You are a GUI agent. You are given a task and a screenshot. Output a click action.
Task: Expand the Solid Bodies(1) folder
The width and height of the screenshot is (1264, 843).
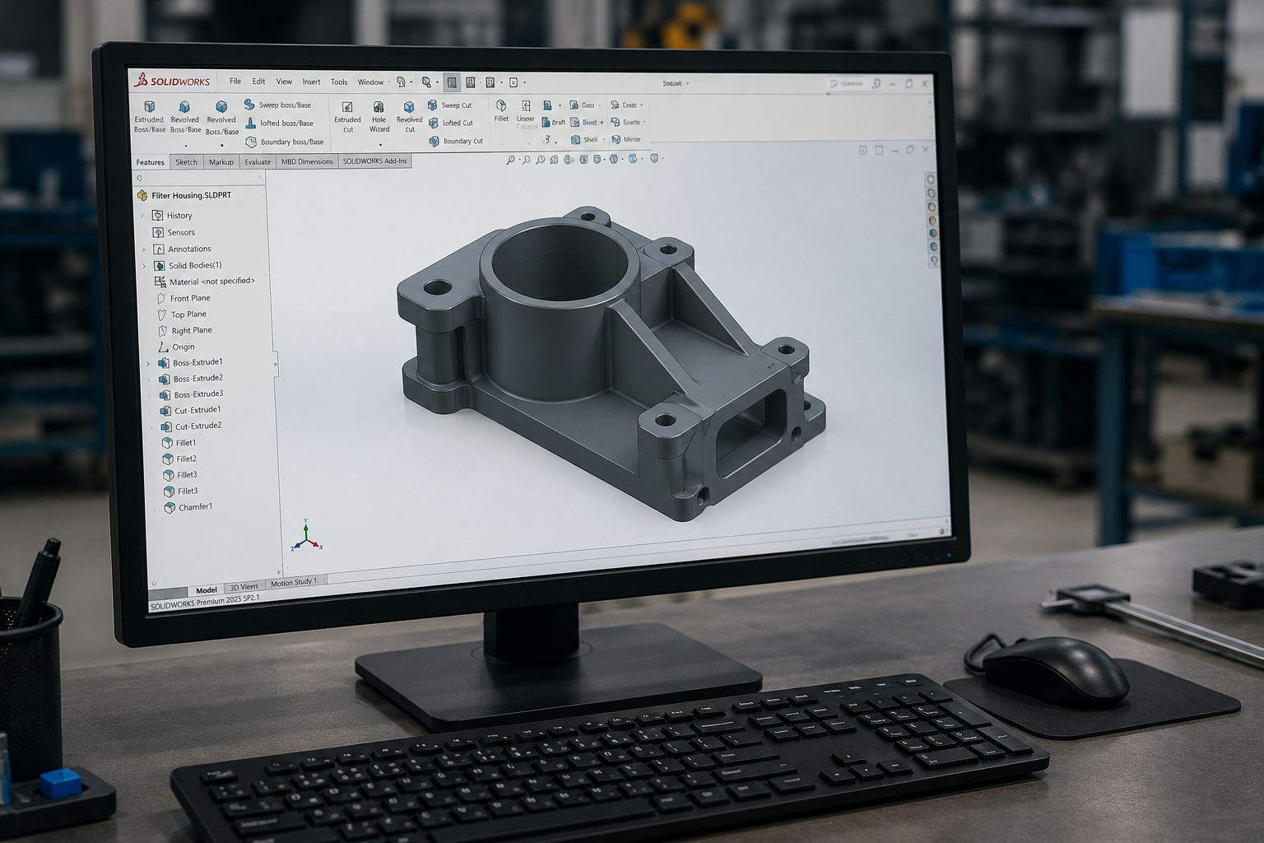[144, 265]
